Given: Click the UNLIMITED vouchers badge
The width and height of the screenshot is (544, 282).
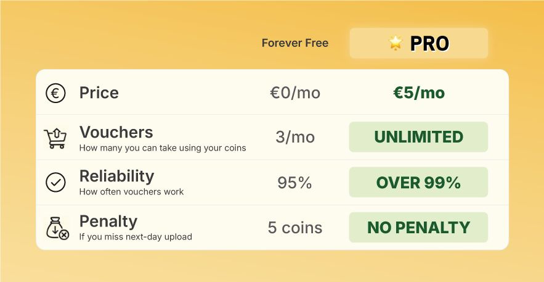Looking at the screenshot, I should point(418,137).
